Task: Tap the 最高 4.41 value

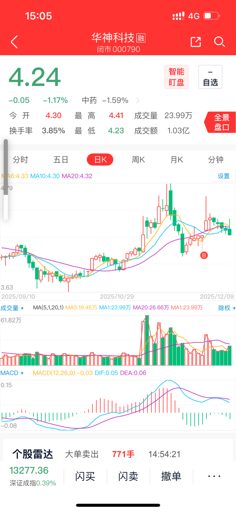Action: pyautogui.click(x=116, y=115)
